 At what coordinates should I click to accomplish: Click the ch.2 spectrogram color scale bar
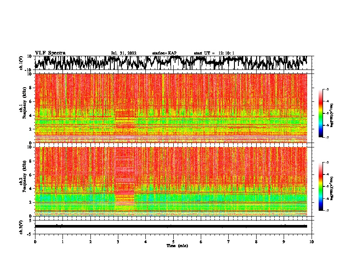320,186
